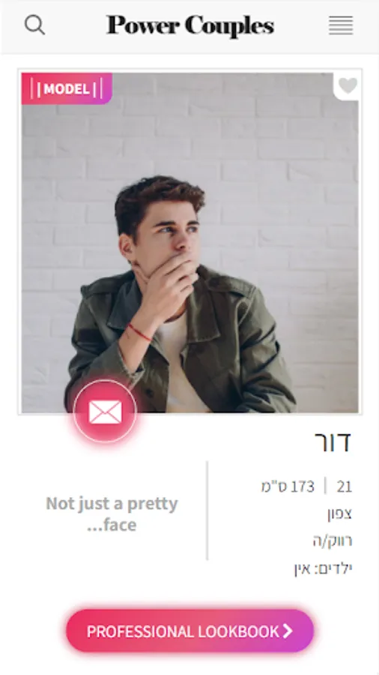Screen dimensions: 379x675
Task: Click the relationship status רווק/ה
Action: click(333, 541)
